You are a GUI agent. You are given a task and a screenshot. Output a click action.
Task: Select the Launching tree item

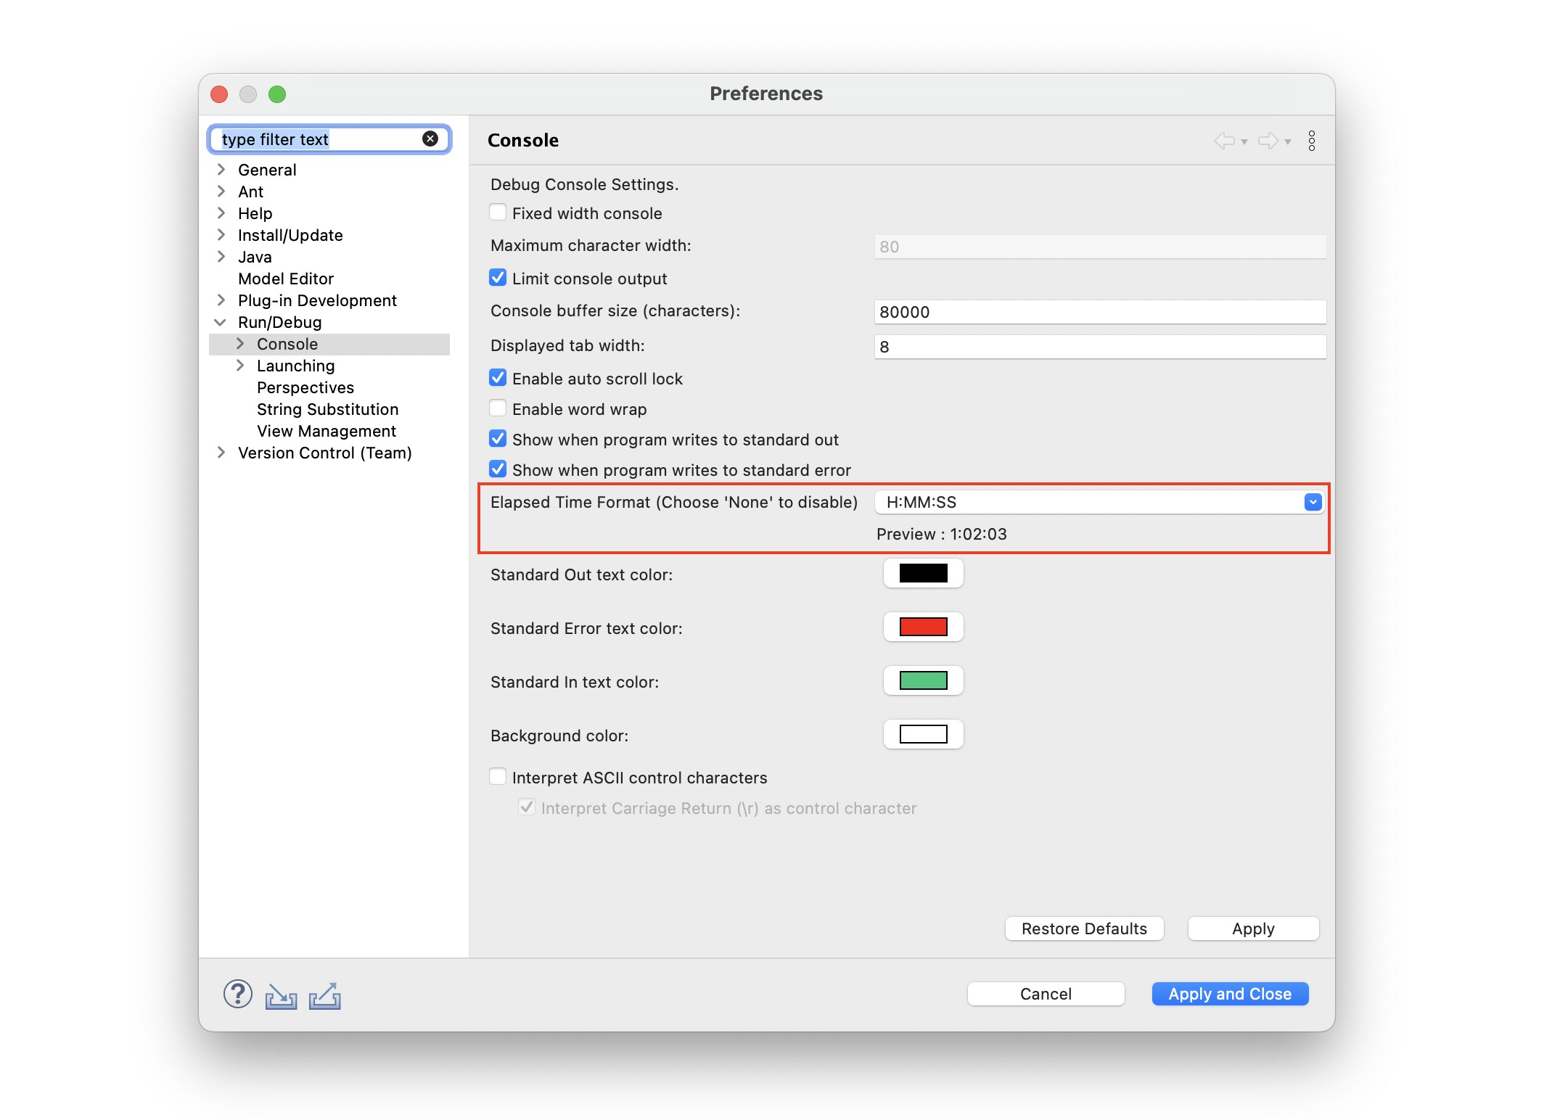click(295, 366)
